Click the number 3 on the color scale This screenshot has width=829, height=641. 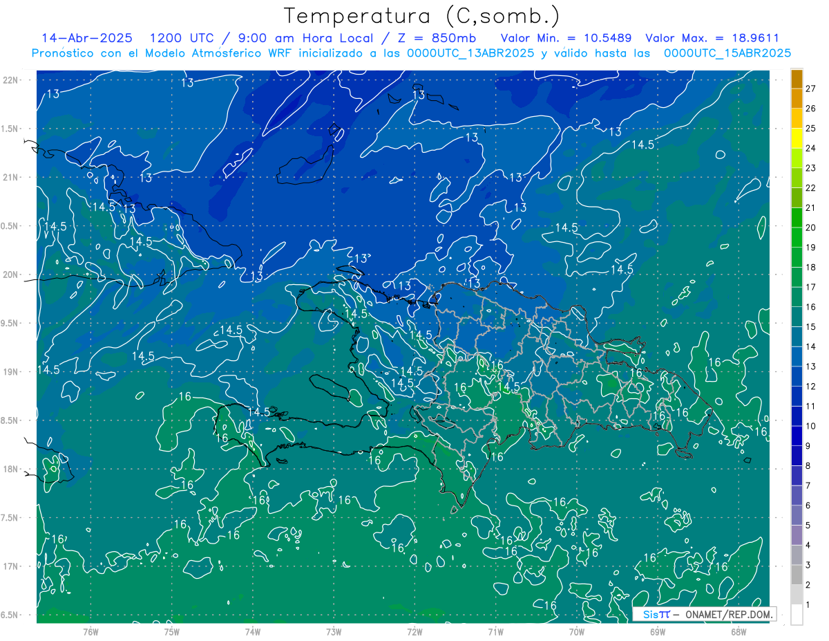coord(808,565)
